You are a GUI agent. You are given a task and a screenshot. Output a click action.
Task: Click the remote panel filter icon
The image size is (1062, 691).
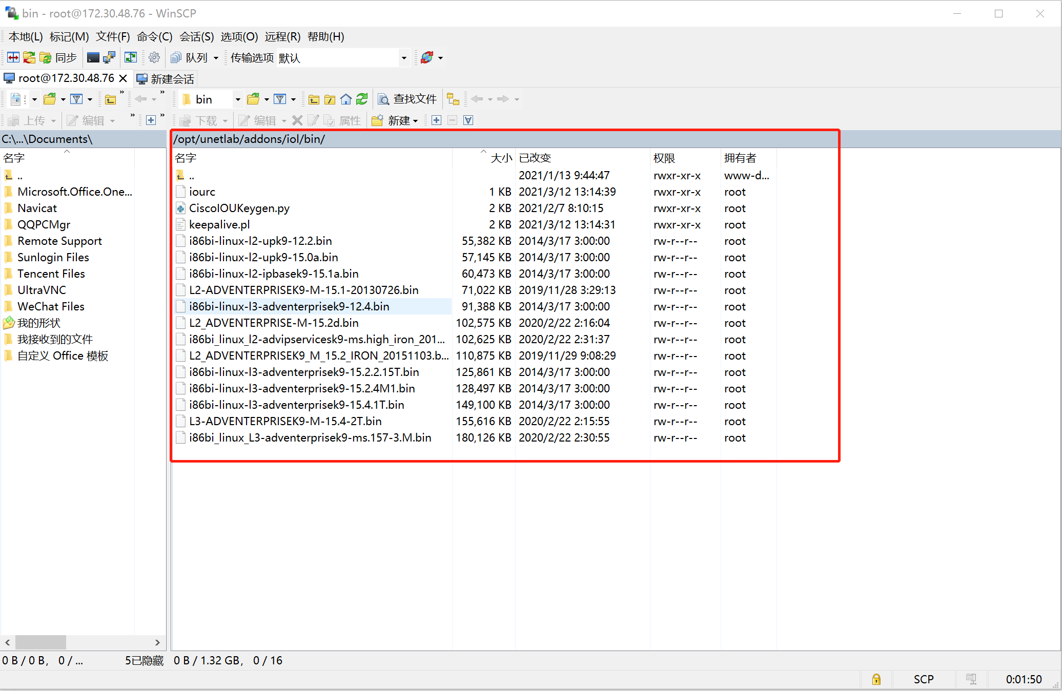(280, 99)
